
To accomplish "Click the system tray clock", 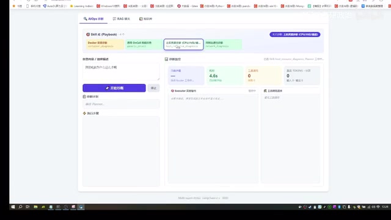I will point(385,207).
